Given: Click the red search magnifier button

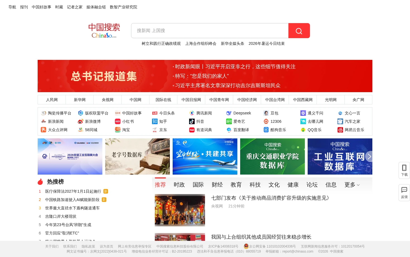Looking at the screenshot, I should pos(299,31).
